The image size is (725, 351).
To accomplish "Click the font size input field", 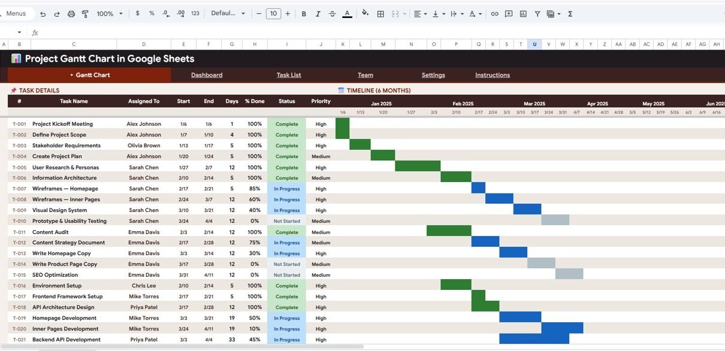I will [273, 14].
